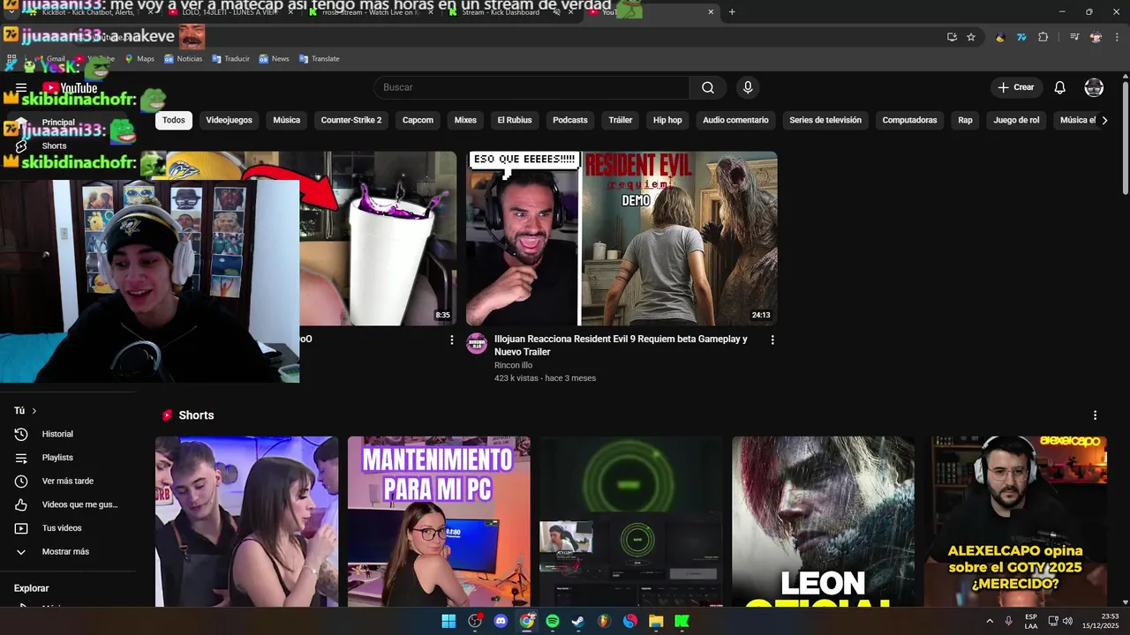Bookmark this page with the star icon
The height and width of the screenshot is (635, 1130).
[971, 37]
